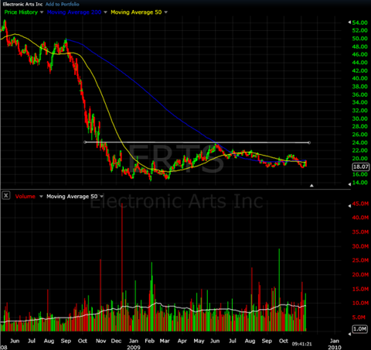The image size is (371, 350).
Task: Click the 10.0M volume axis label
Action: (360, 303)
